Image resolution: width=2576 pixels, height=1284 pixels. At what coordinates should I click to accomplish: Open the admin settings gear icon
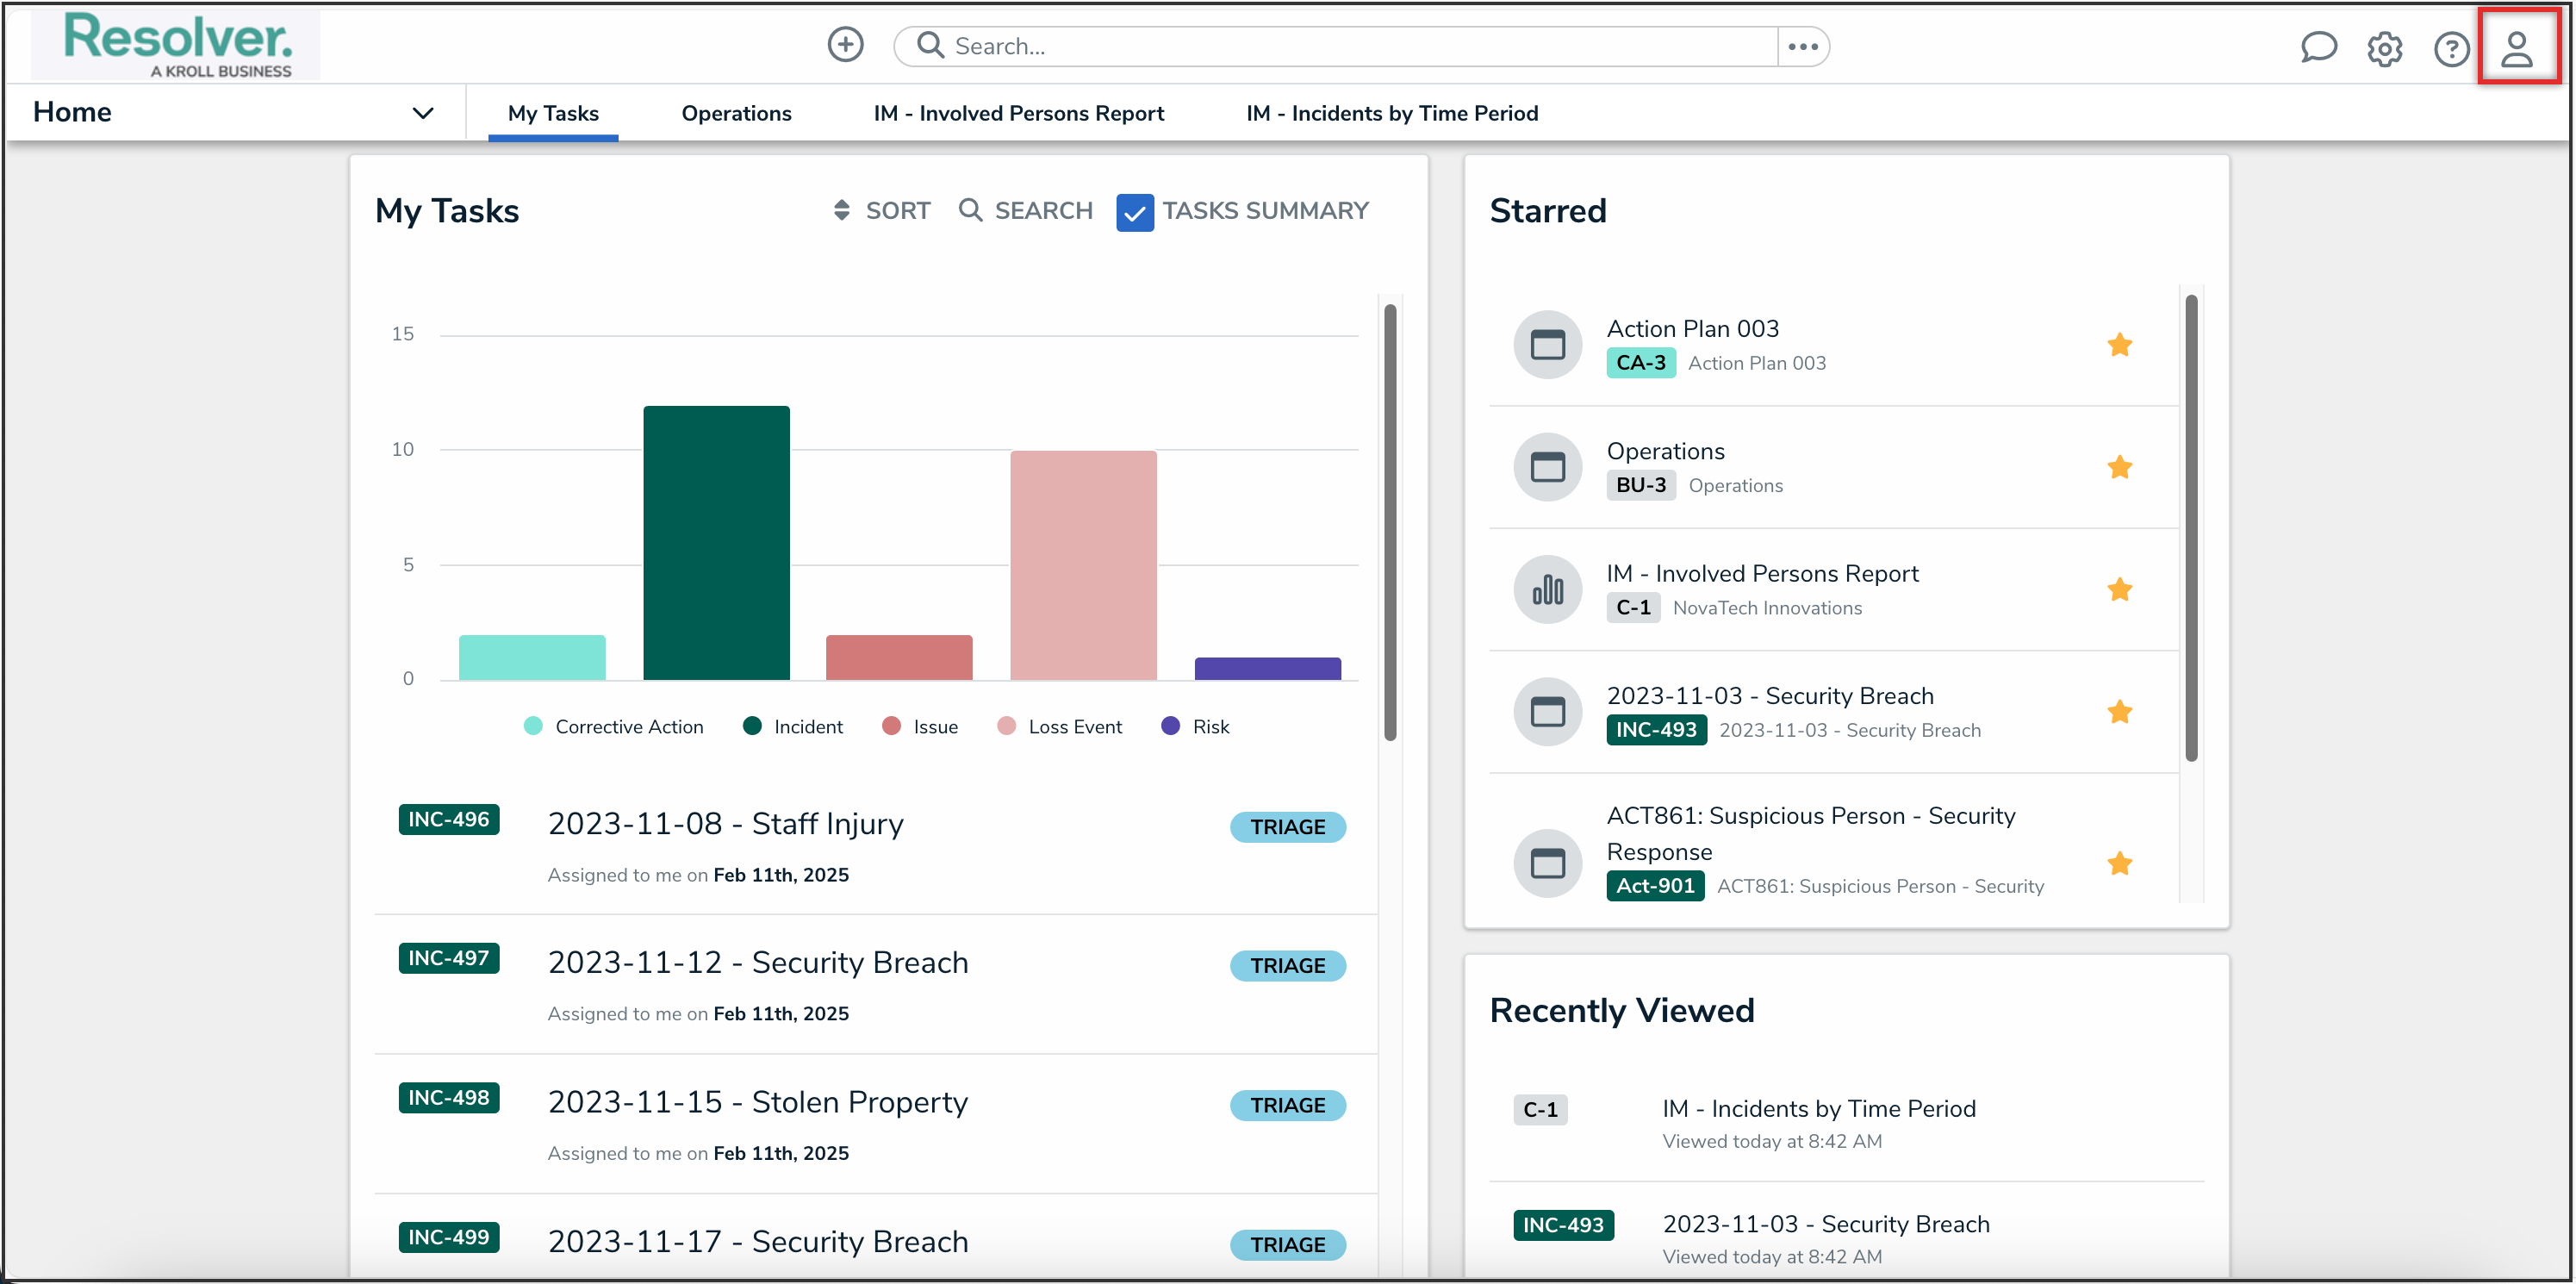(x=2384, y=48)
